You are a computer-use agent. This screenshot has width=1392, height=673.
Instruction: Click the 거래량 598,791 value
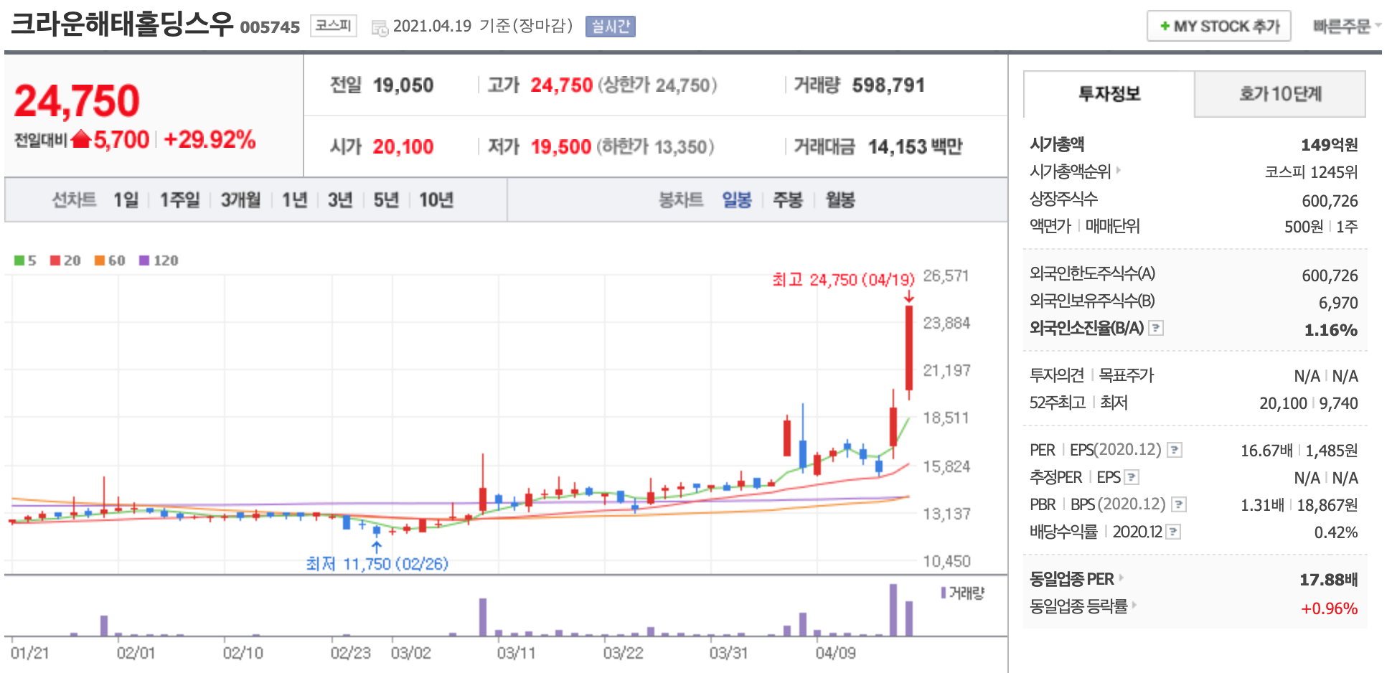click(888, 85)
